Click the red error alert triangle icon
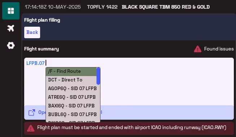The height and width of the screenshot is (137, 236). click(31, 128)
